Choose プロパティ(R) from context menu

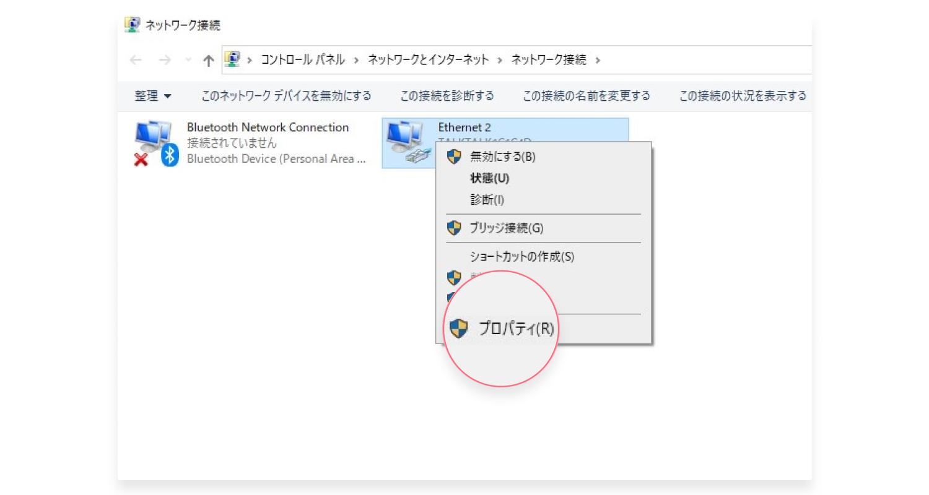(516, 329)
